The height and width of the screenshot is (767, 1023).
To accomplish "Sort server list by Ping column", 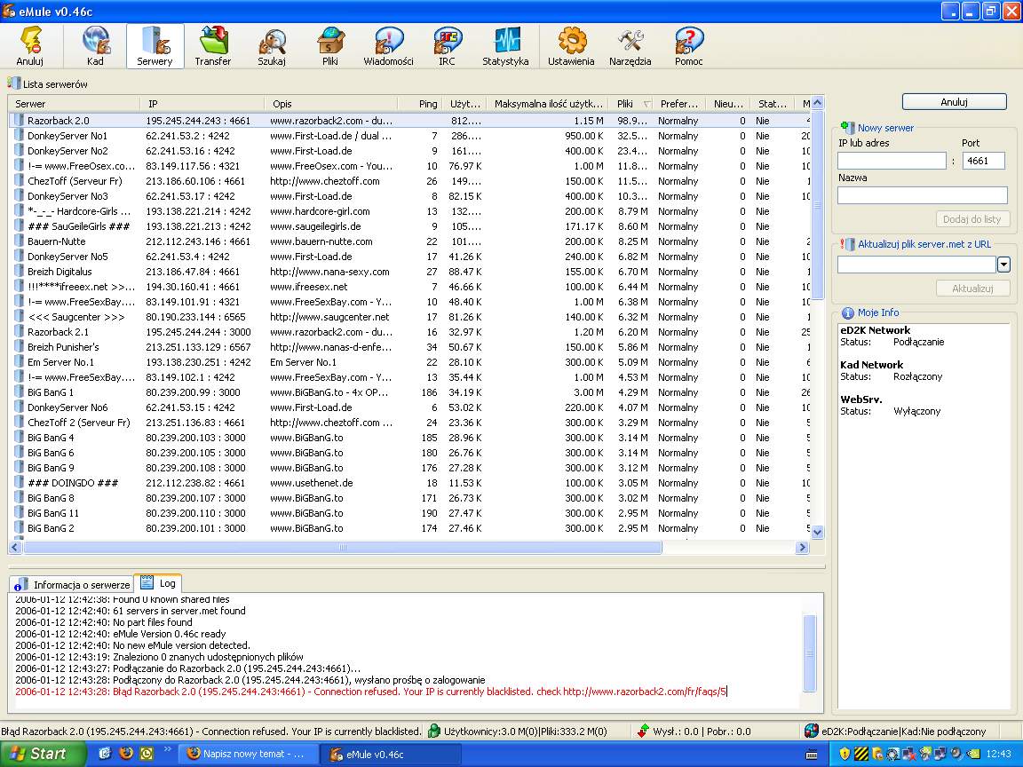I will point(419,104).
